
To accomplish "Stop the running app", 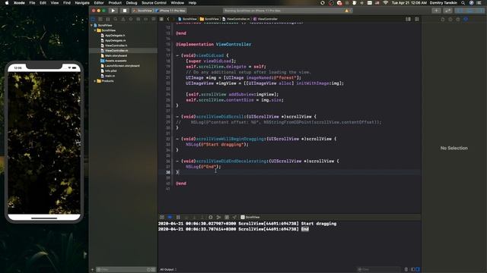I will coord(125,11).
